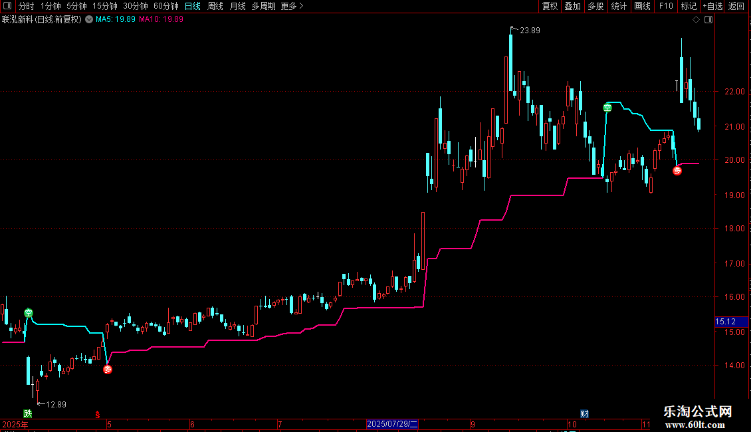Expand the 更多 periods menu
Viewport: 751px width, 432px height.
292,6
